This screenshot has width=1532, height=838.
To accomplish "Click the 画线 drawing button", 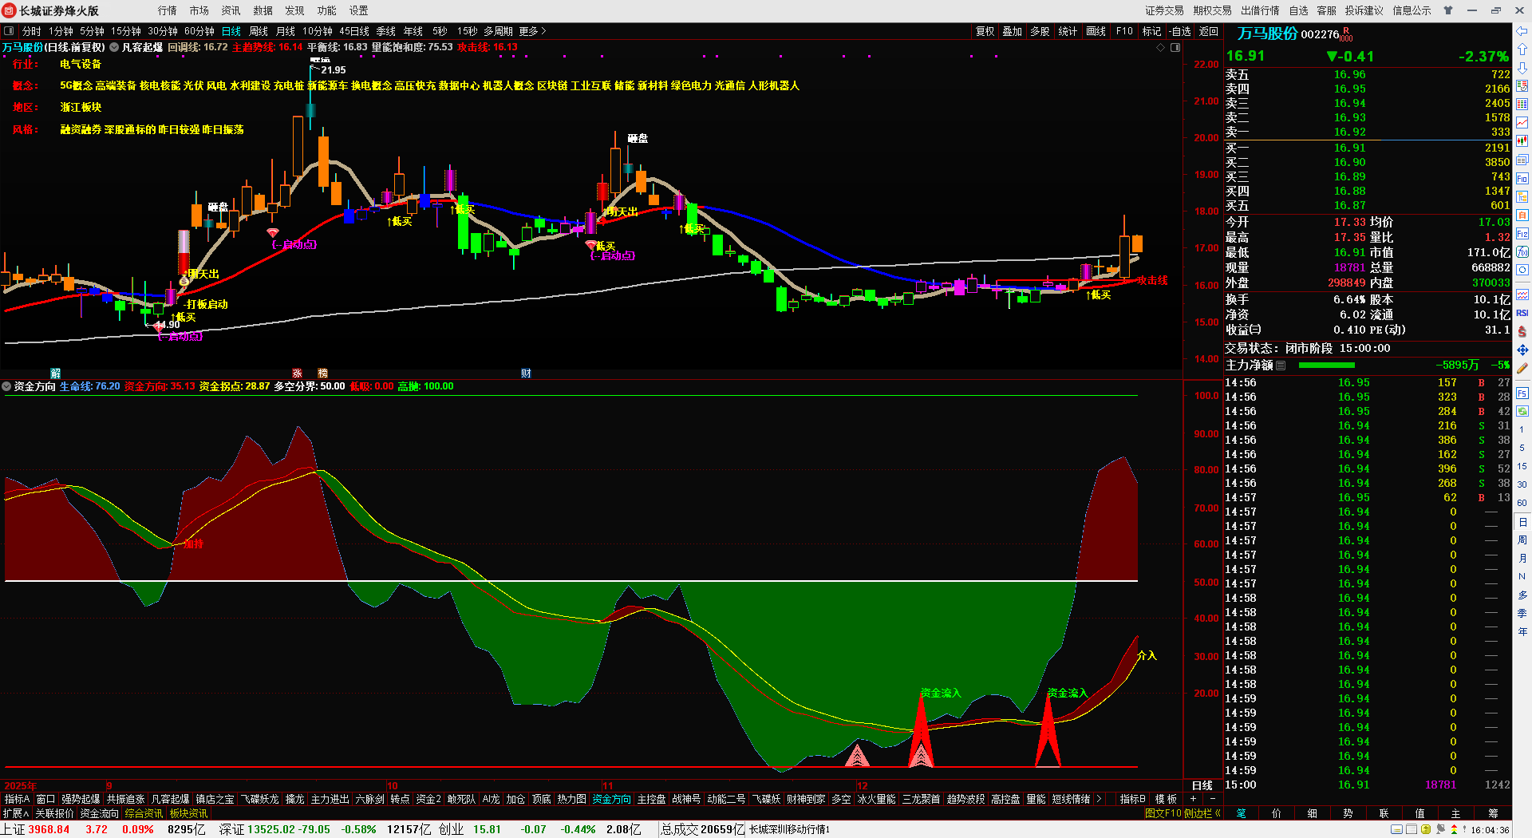I will pyautogui.click(x=1096, y=31).
